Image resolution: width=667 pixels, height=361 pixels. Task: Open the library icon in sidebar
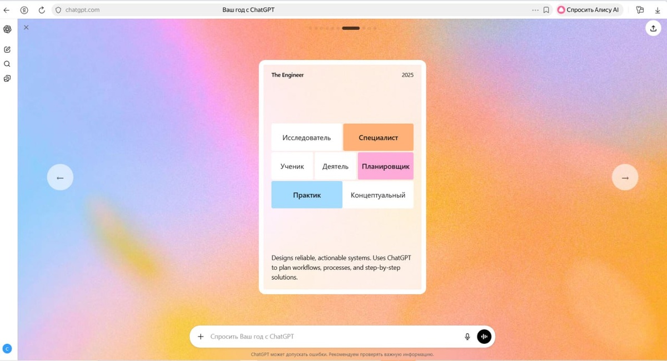[7, 78]
